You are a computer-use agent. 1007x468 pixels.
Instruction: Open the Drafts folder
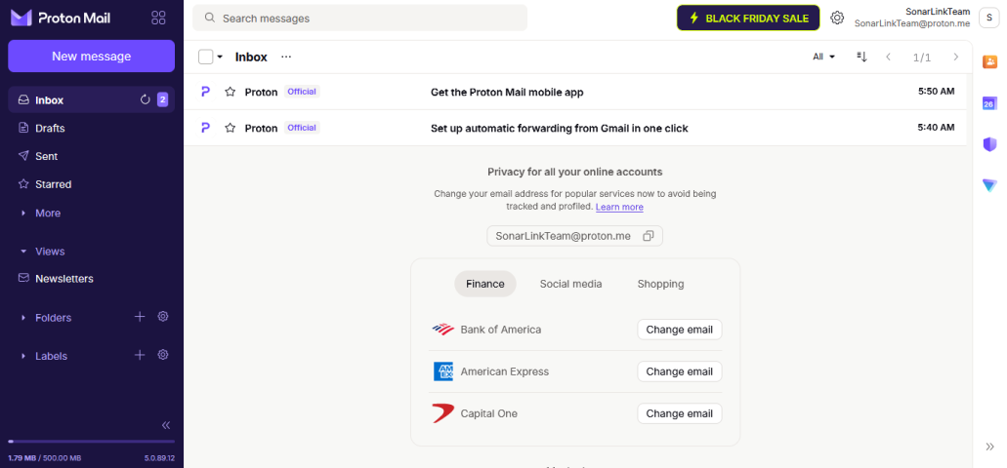point(91,129)
